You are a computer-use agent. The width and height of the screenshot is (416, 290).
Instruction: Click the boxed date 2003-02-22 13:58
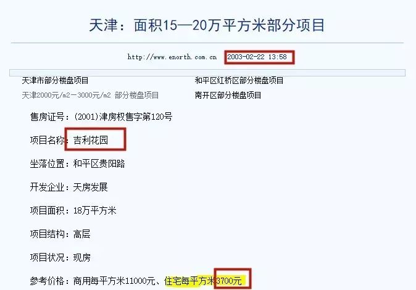257,57
